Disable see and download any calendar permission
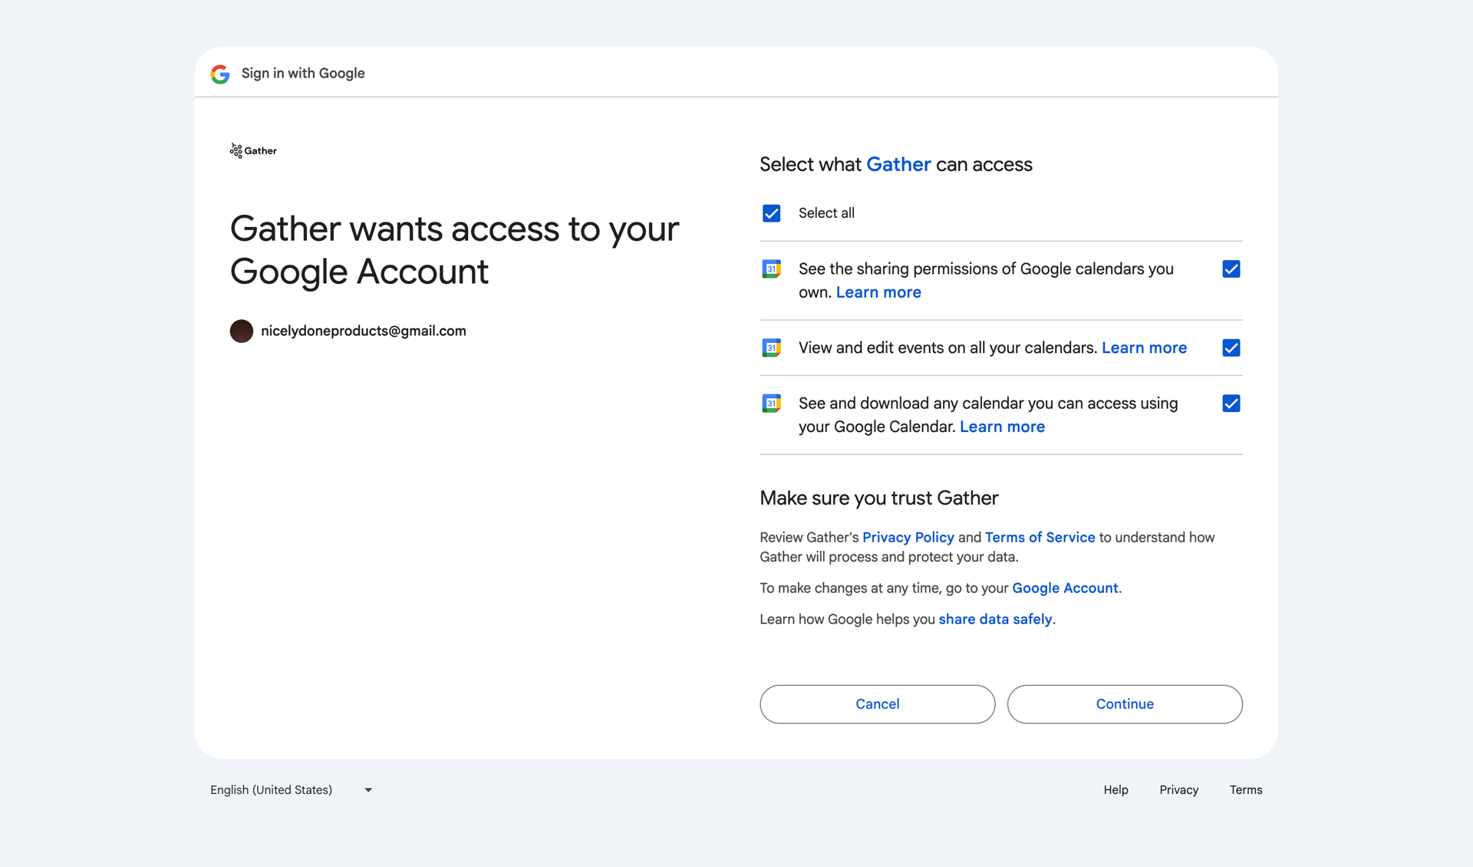Screen dimensions: 1473x867 point(1231,403)
